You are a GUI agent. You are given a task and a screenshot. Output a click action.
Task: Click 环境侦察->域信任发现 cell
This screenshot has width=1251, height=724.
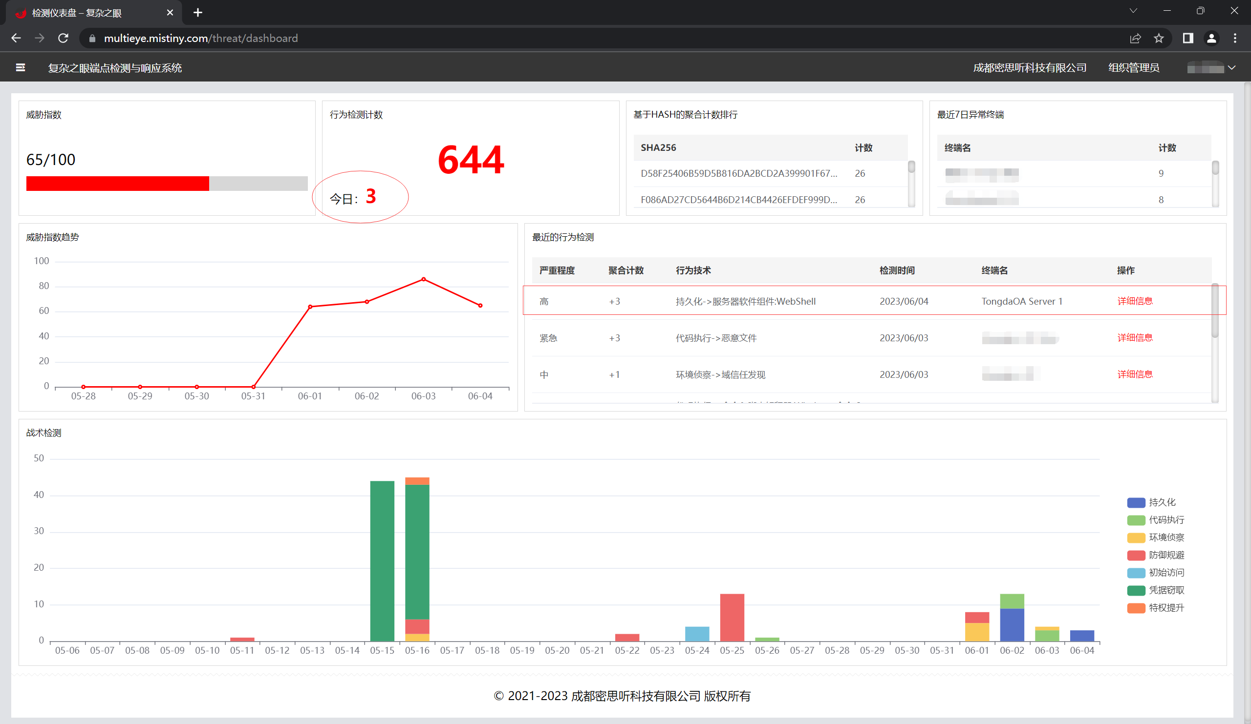720,375
